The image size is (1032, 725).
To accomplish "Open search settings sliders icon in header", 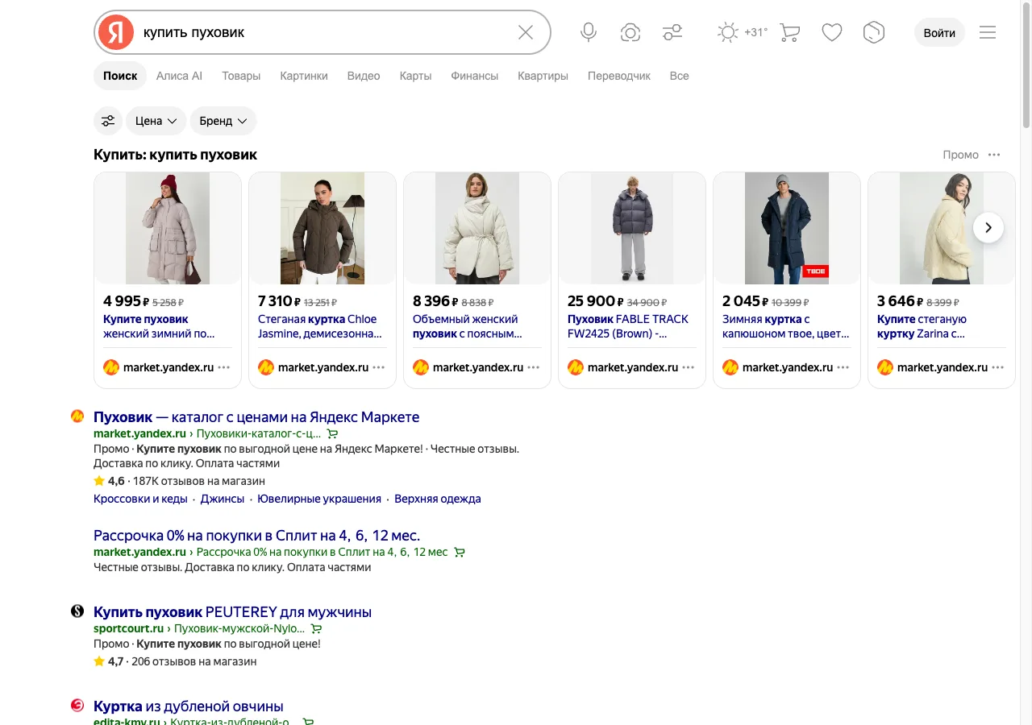I will tap(672, 32).
